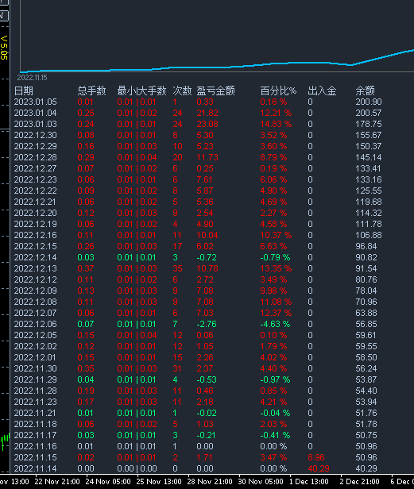Click the green candlestick bars at left edge

5,441
